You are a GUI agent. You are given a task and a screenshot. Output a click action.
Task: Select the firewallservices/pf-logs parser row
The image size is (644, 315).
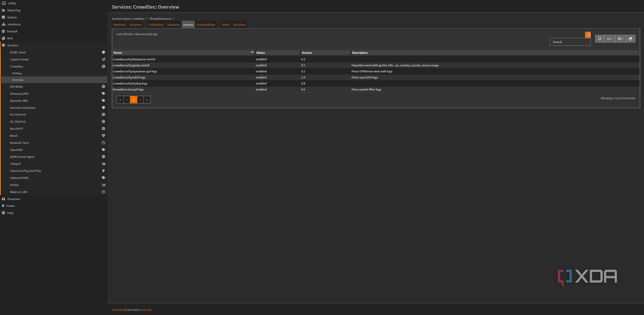click(x=376, y=89)
